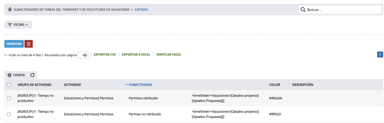The width and height of the screenshot is (384, 123).
Task: Click the filter lines icon
Action: [10, 25]
